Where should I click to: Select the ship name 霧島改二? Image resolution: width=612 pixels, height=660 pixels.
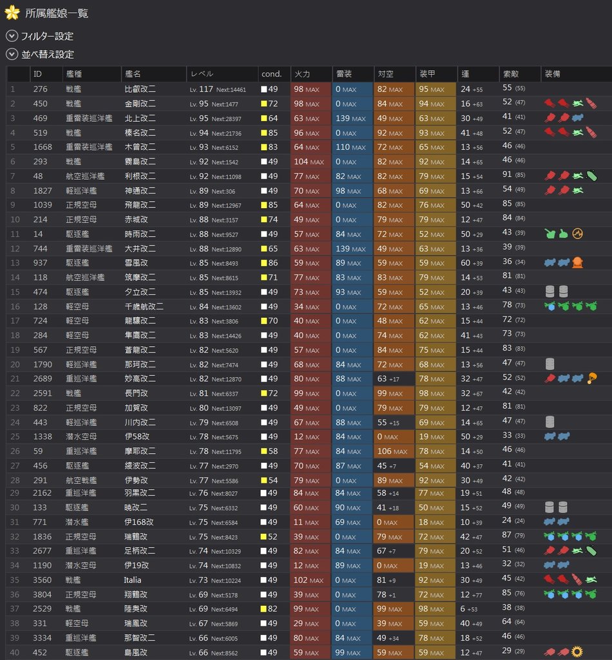[140, 161]
